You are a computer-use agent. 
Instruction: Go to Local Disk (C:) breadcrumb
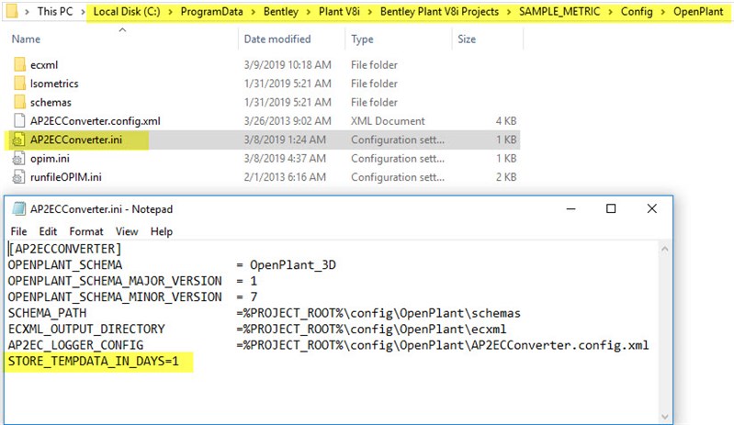point(127,11)
